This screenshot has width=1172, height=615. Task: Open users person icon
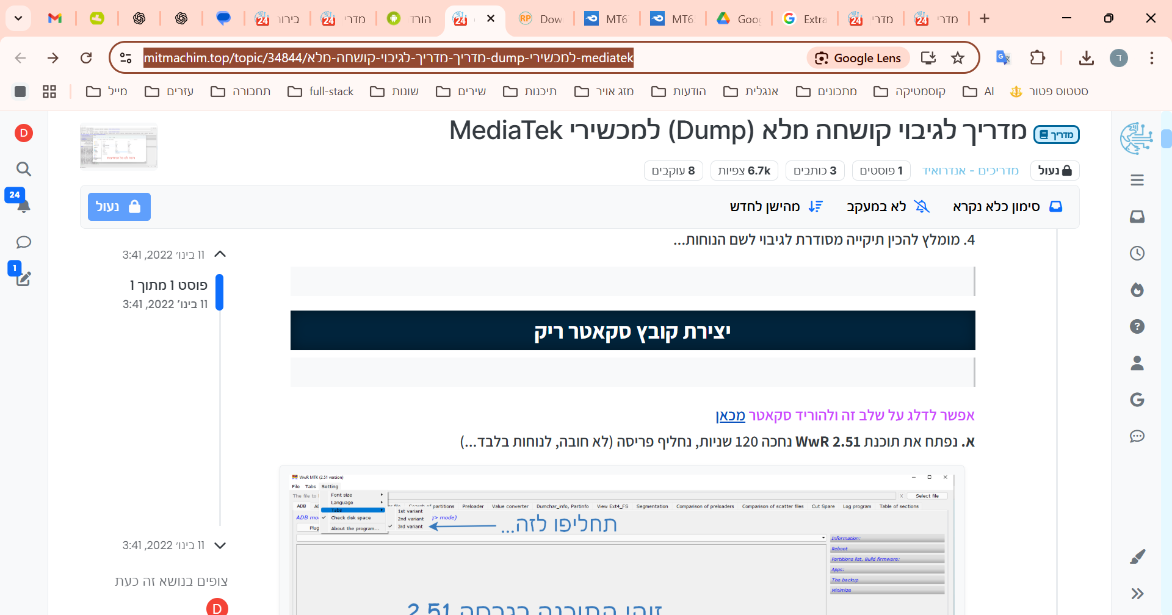pos(1137,363)
